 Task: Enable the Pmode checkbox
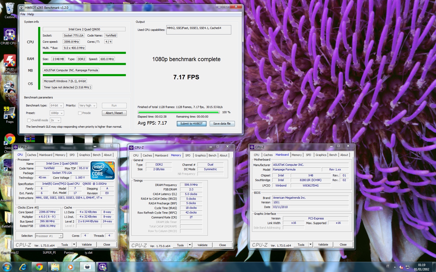pyautogui.click(x=80, y=113)
